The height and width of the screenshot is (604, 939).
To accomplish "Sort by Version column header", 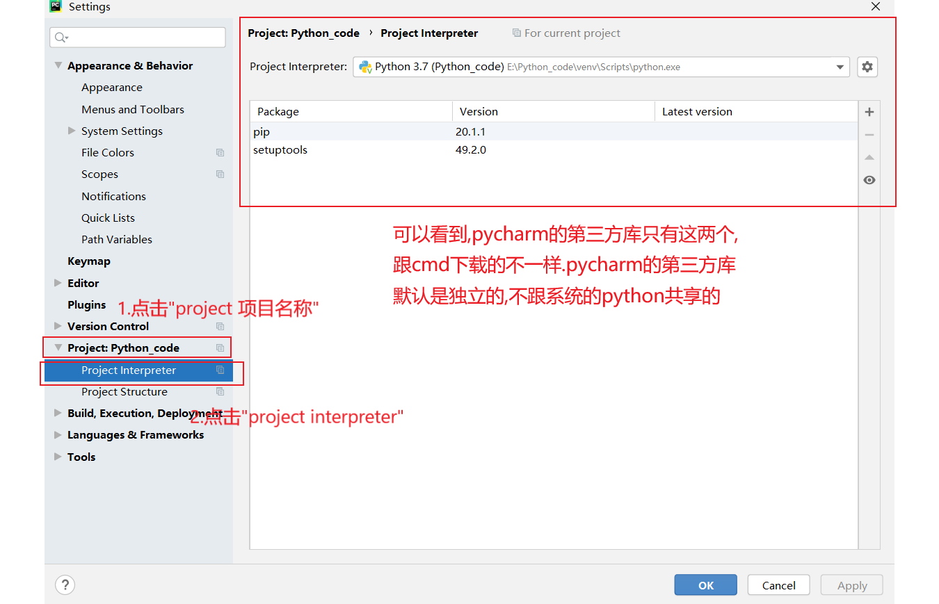I will (554, 111).
